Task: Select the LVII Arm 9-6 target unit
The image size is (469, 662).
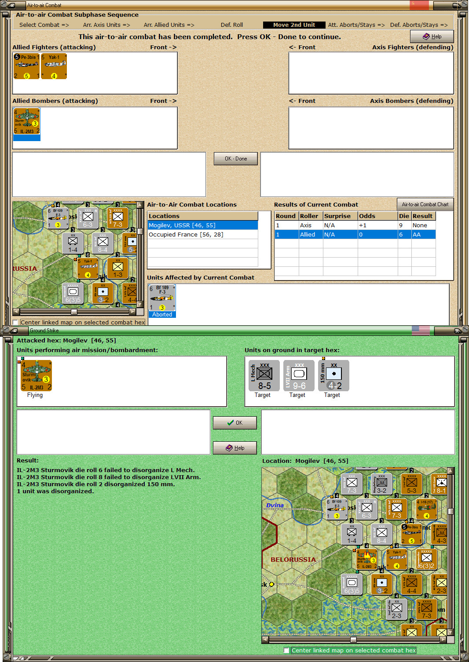Action: pos(299,376)
